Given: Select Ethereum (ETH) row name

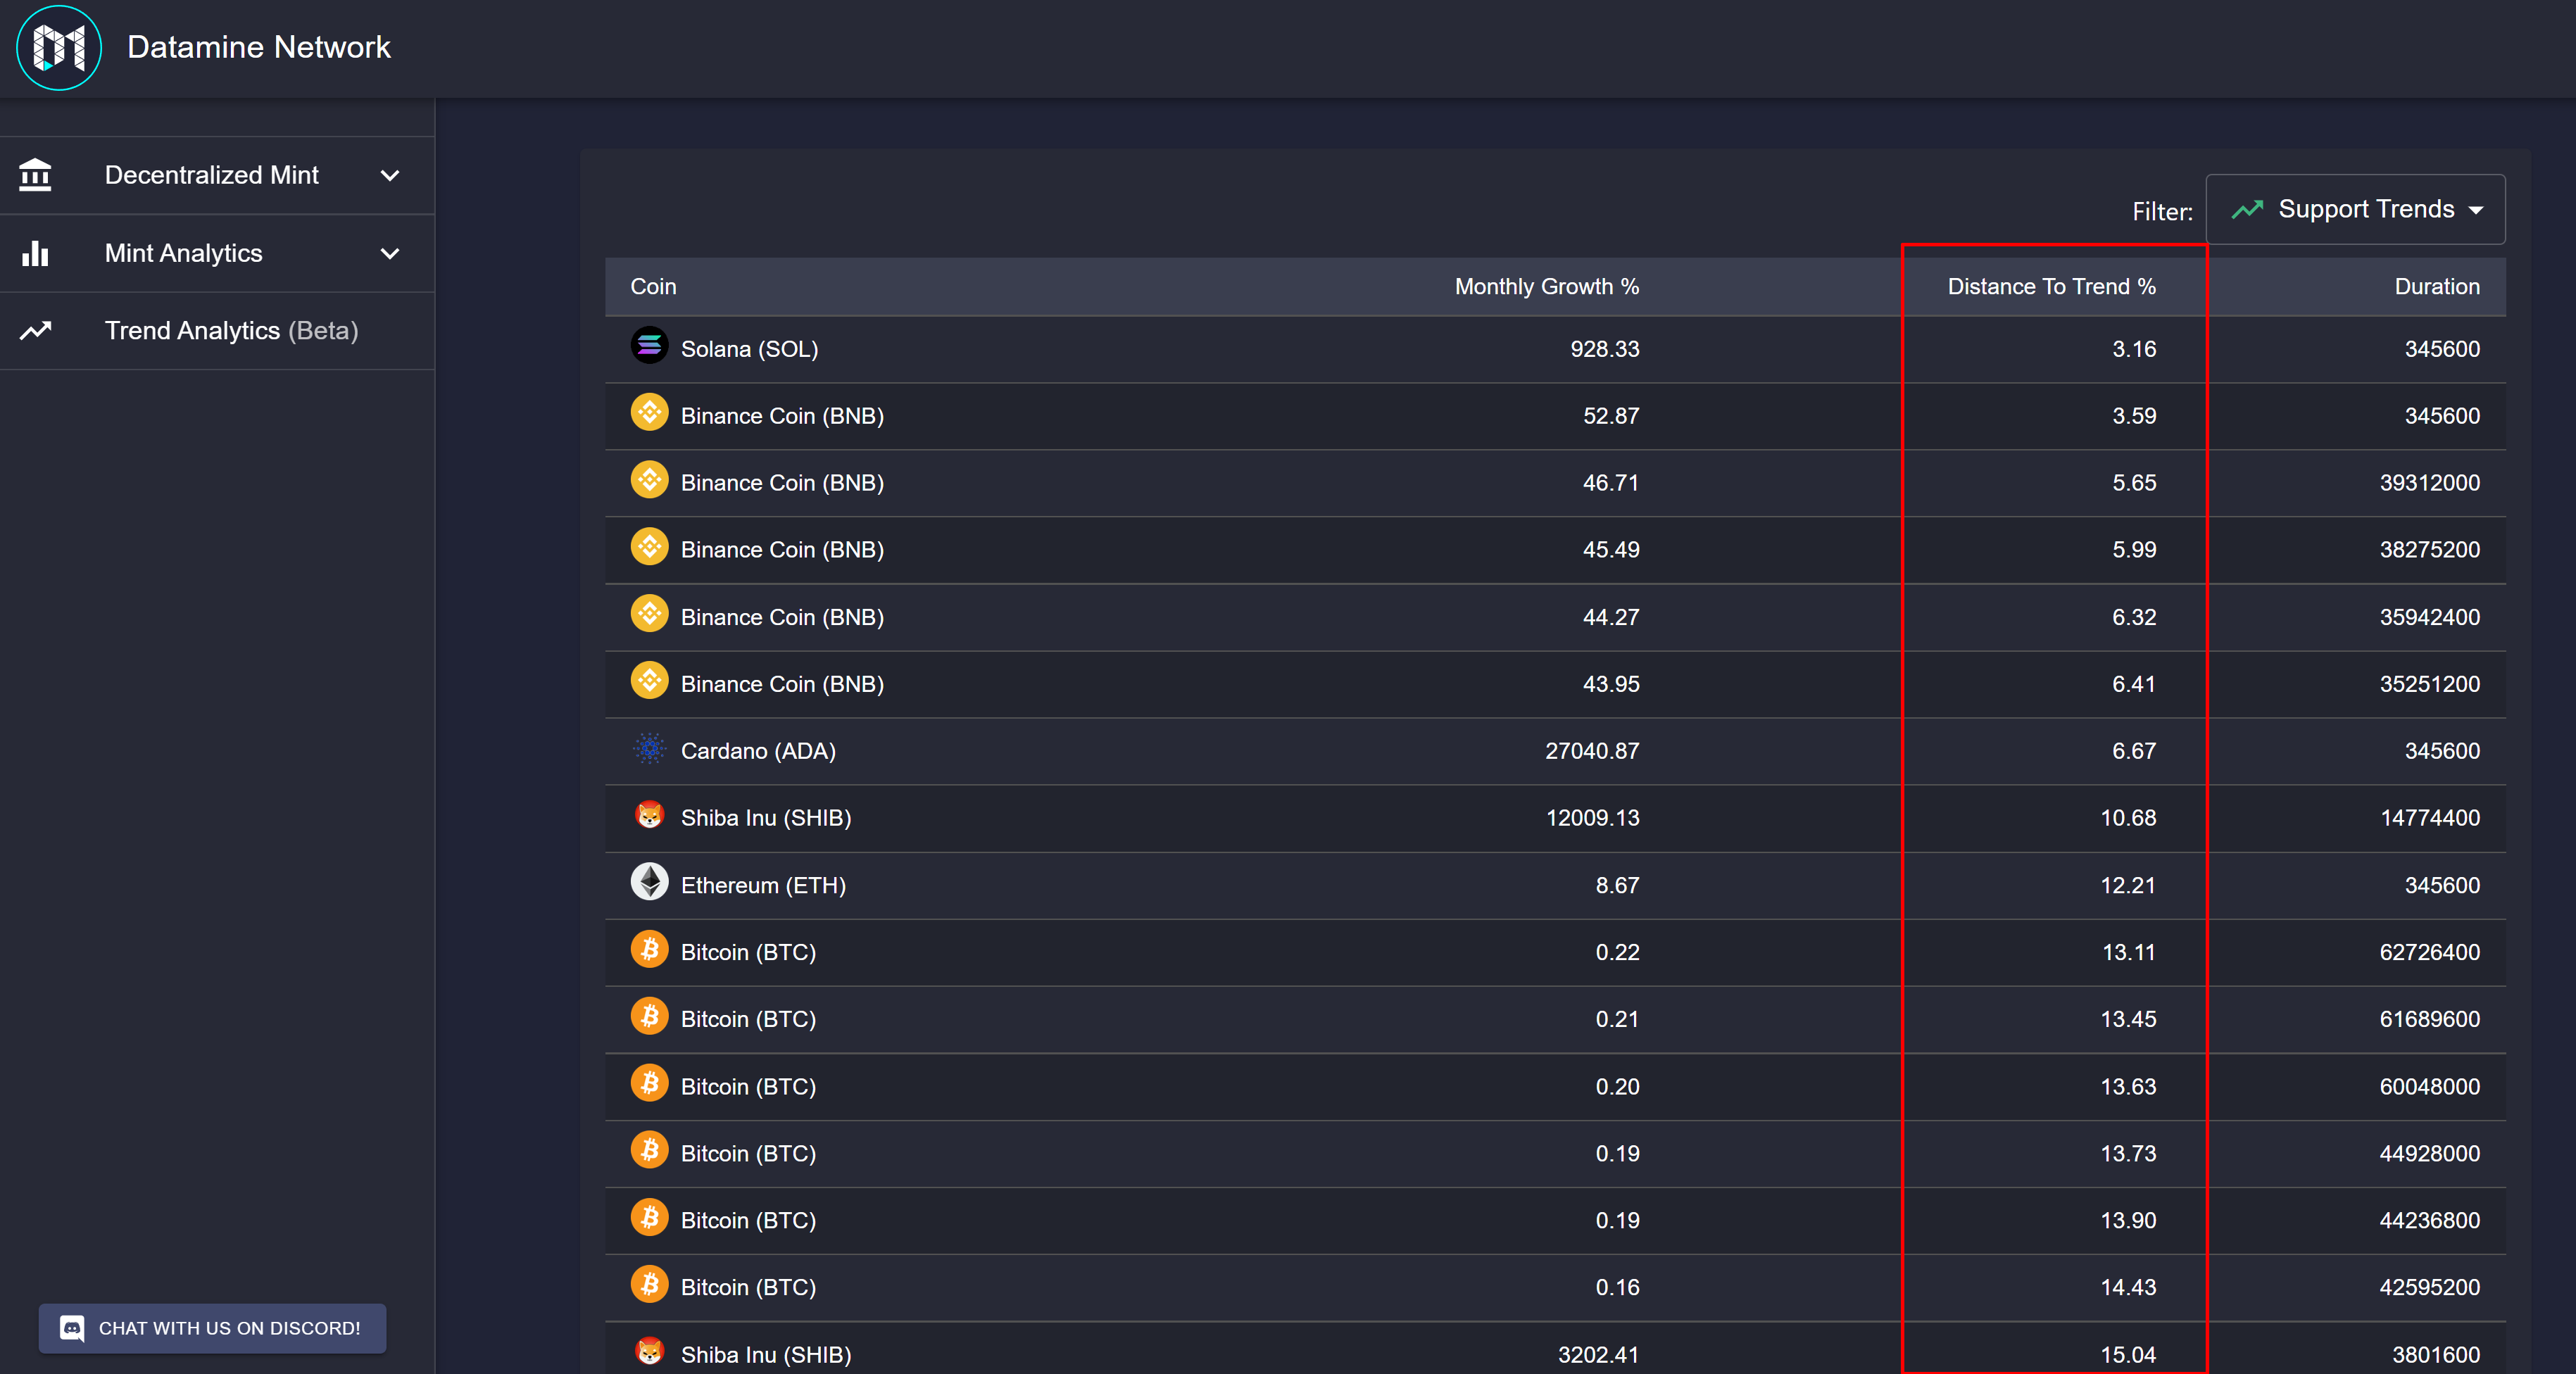Looking at the screenshot, I should (x=763, y=885).
